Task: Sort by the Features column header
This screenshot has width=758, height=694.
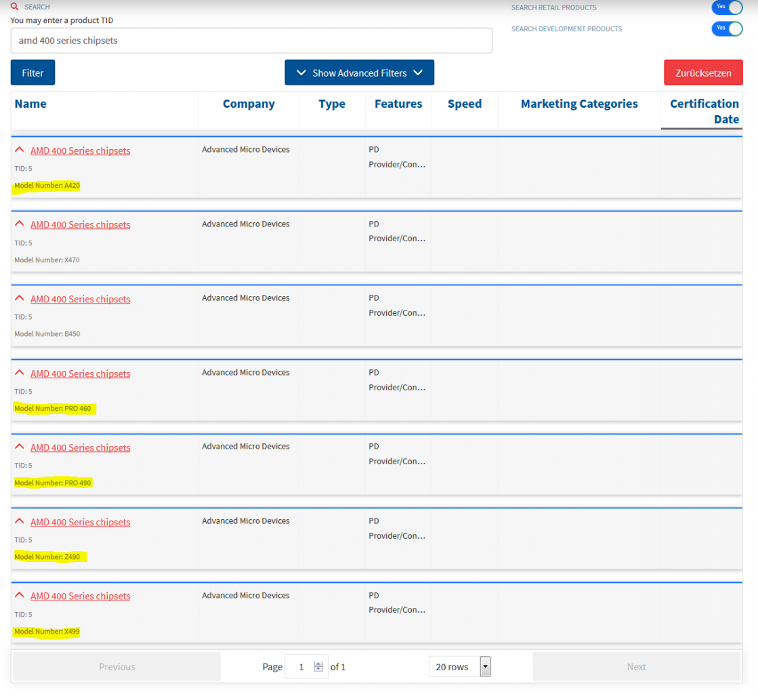Action: (398, 104)
